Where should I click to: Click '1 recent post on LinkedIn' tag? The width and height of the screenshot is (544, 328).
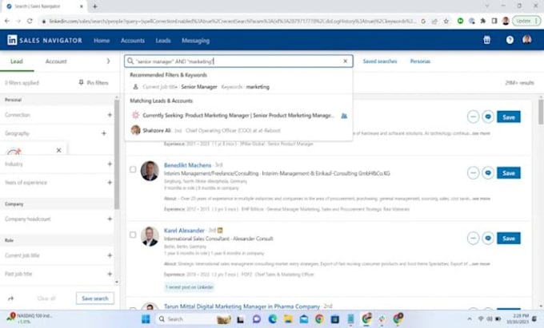pyautogui.click(x=189, y=287)
